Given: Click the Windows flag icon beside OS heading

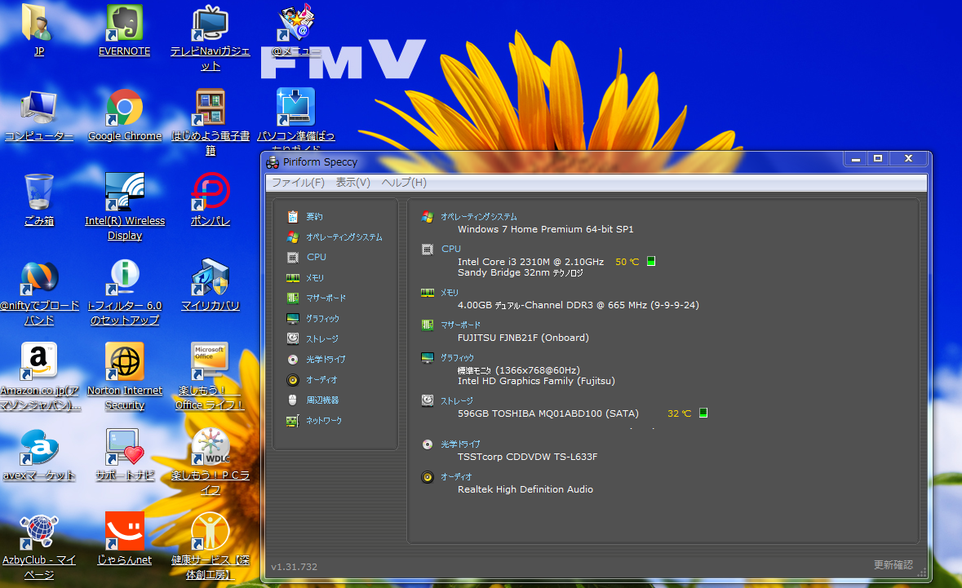Looking at the screenshot, I should click(x=428, y=216).
